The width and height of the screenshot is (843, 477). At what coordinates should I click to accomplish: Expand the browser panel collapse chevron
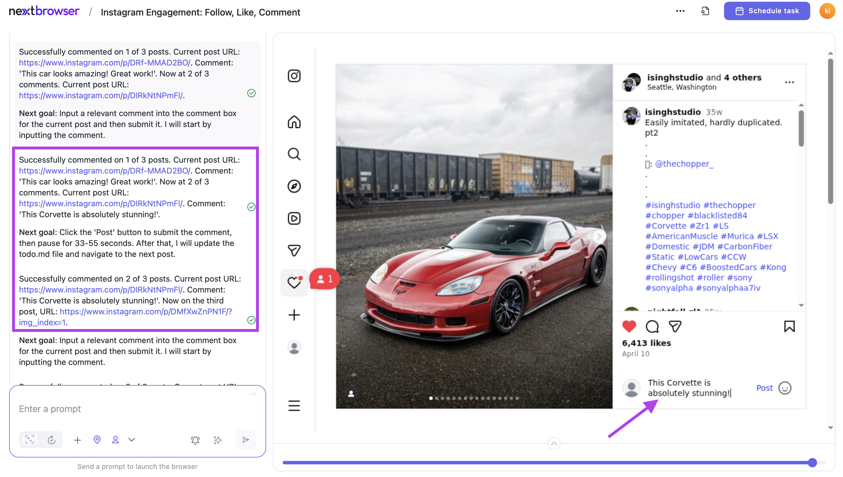click(554, 444)
